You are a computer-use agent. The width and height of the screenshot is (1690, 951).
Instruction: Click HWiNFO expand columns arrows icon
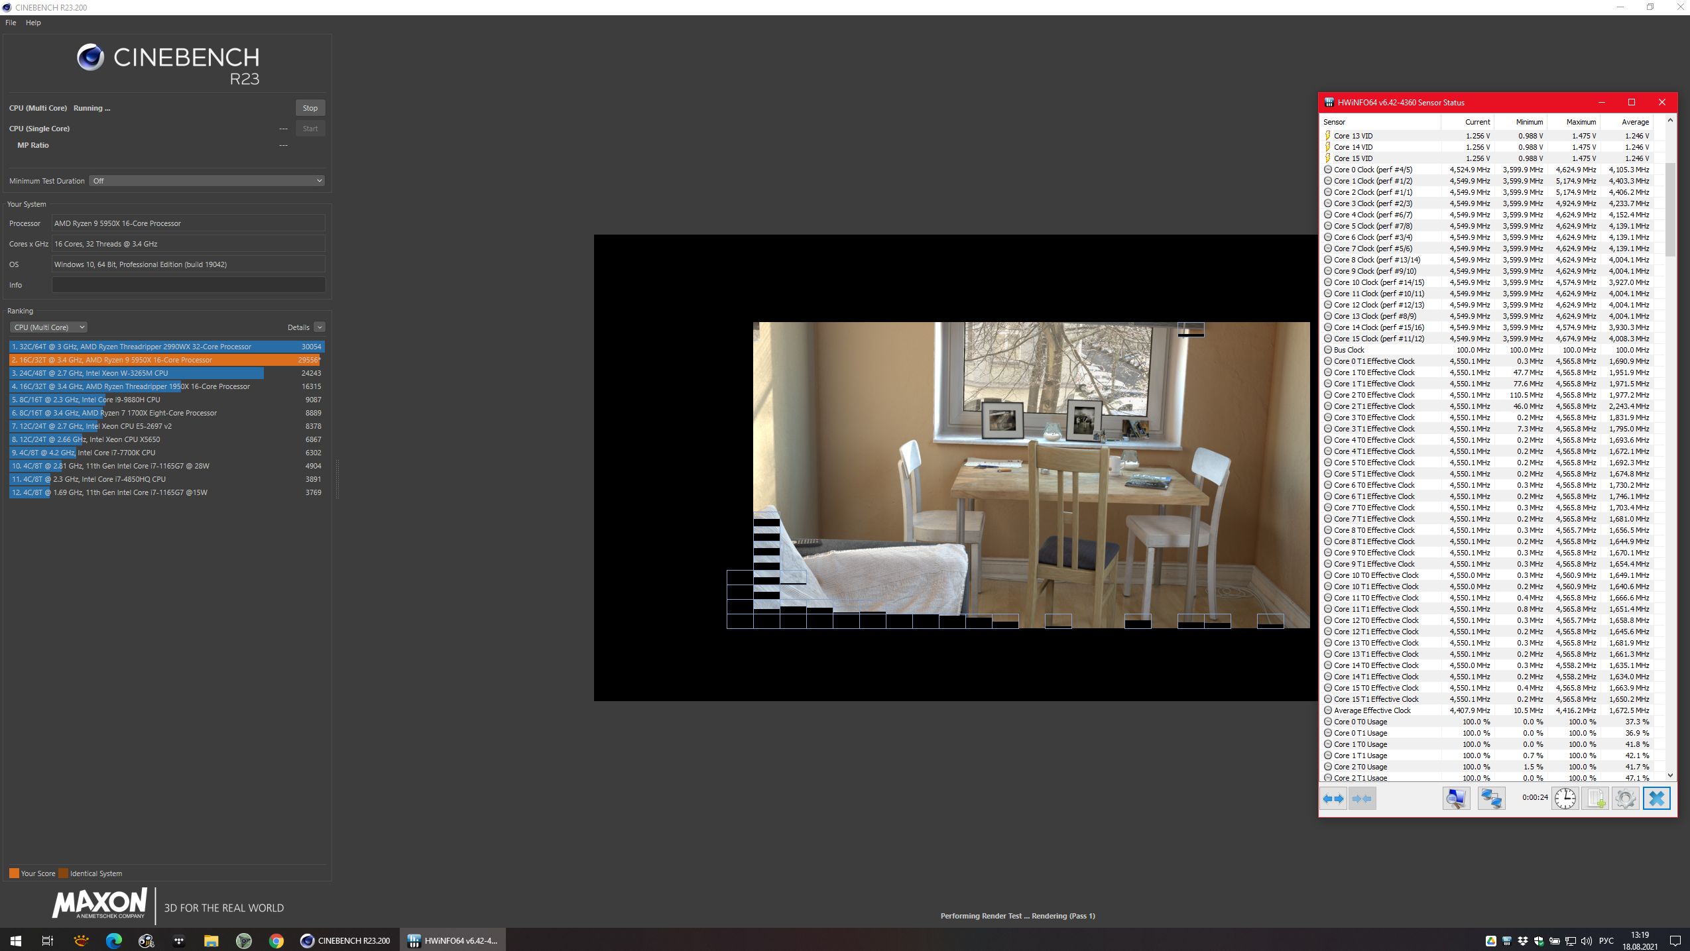1333,799
